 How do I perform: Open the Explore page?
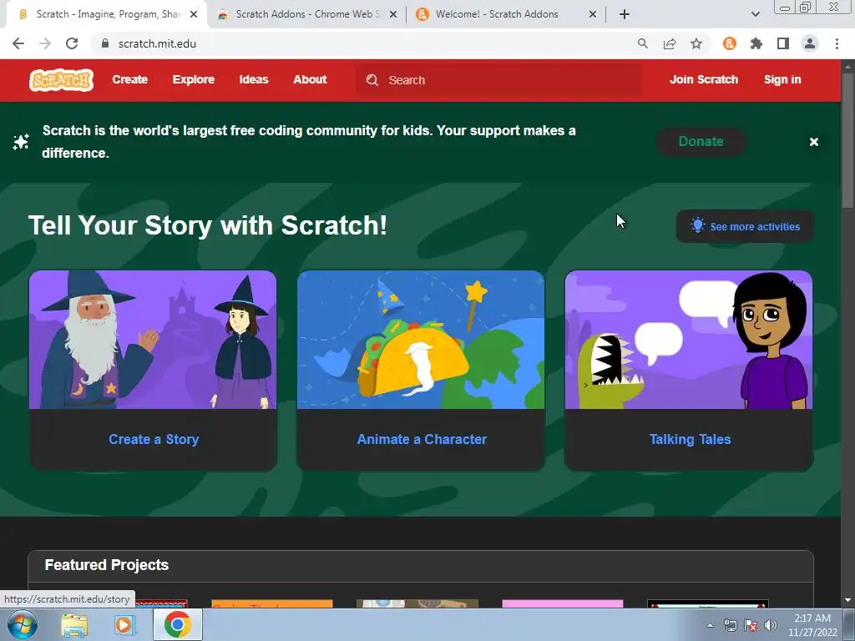click(x=194, y=79)
